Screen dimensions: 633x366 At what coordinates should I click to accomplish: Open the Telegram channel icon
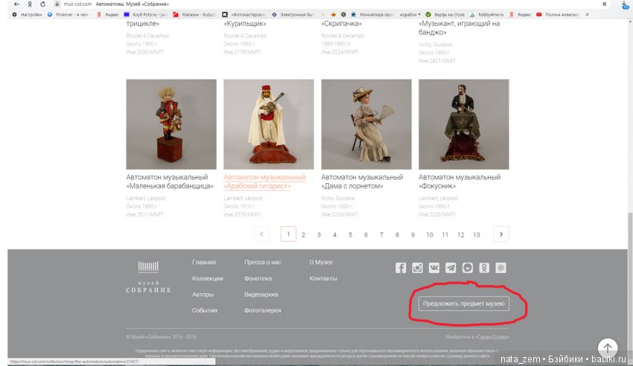point(451,269)
